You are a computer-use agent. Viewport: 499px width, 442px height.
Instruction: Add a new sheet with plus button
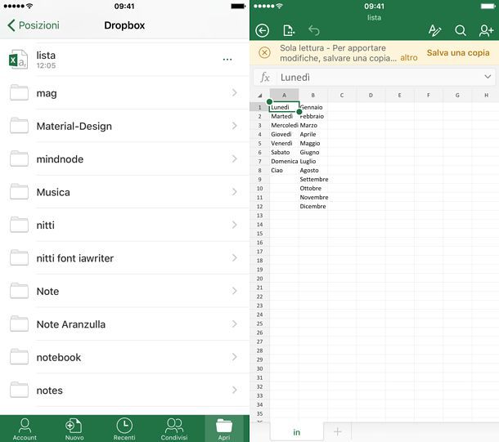tap(337, 432)
